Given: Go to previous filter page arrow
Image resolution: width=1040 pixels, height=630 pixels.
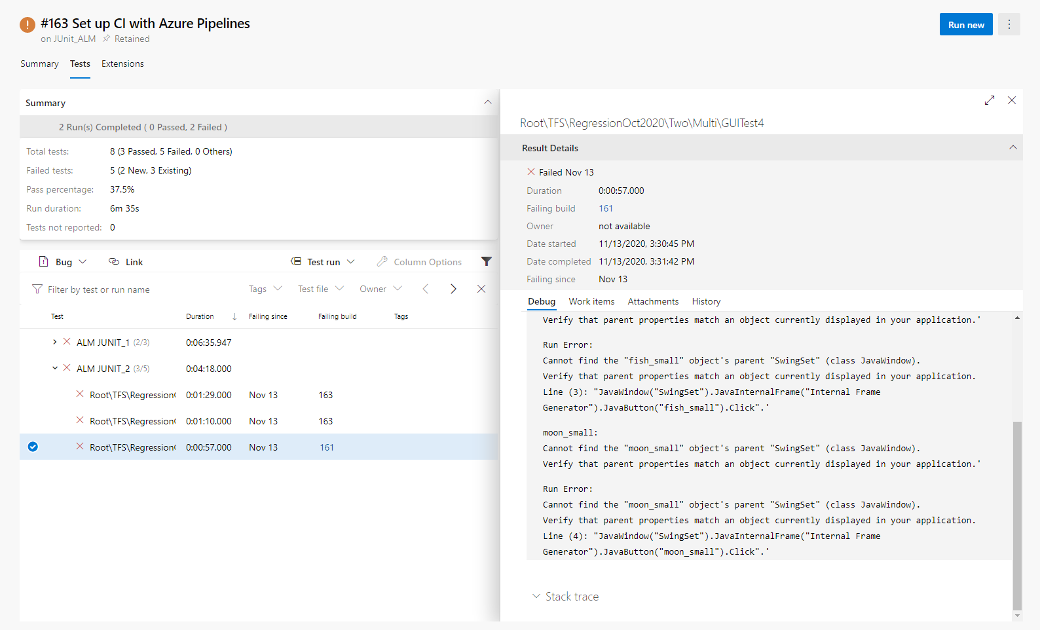Looking at the screenshot, I should tap(426, 289).
